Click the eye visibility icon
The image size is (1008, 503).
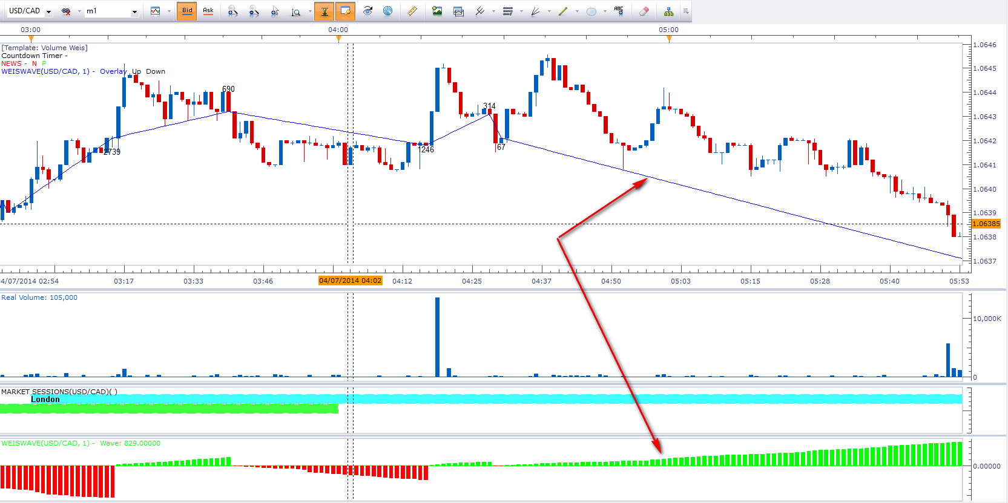[367, 11]
